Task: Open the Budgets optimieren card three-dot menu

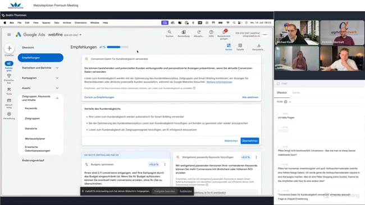Action: click(165, 164)
